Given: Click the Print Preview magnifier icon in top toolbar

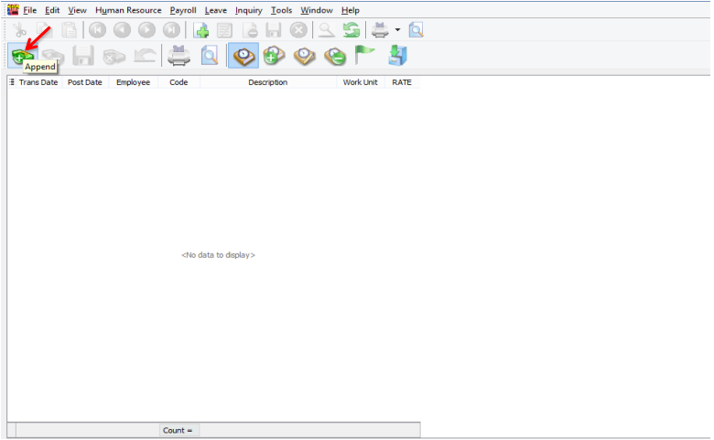Looking at the screenshot, I should 416,30.
